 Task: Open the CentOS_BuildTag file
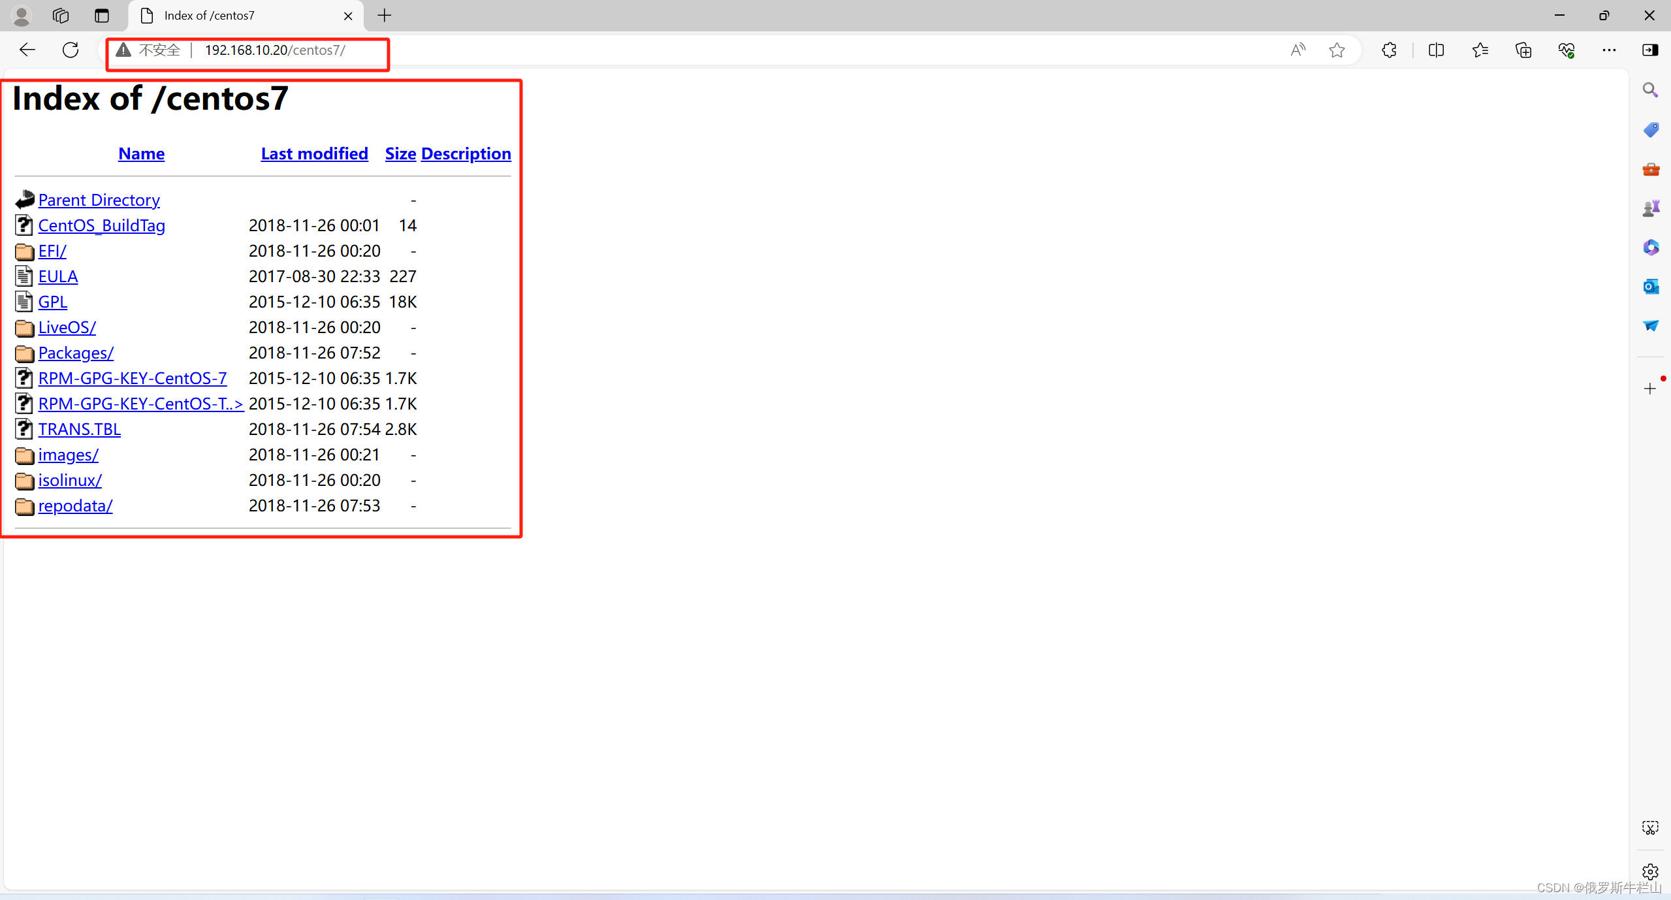tap(101, 225)
